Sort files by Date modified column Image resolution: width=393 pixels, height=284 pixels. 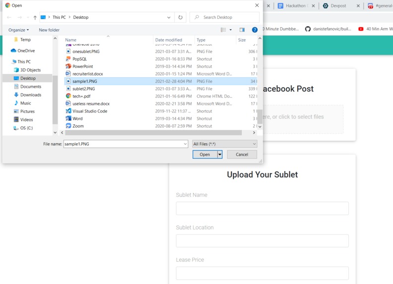coord(168,40)
